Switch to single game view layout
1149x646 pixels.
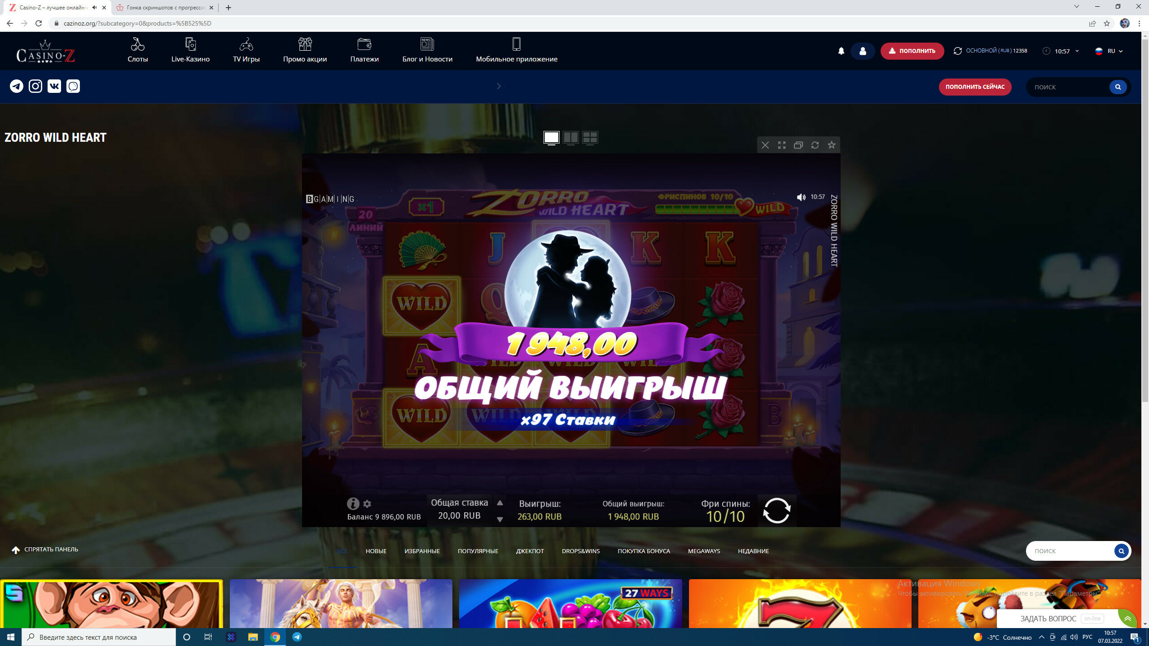551,137
